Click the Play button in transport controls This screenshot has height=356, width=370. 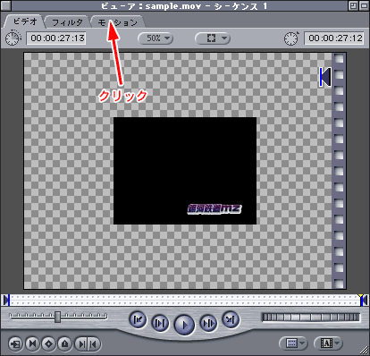184,325
